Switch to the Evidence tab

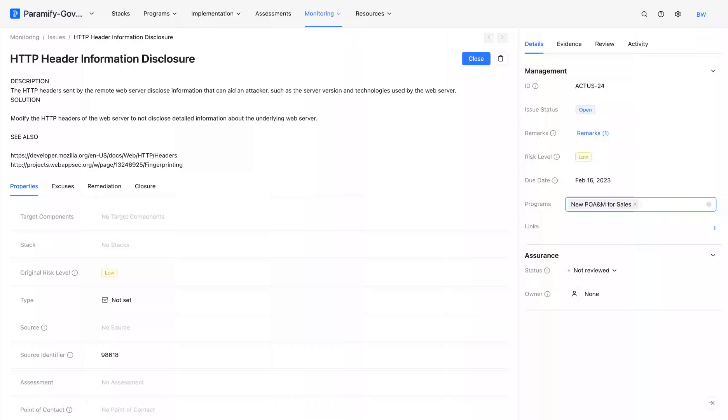(x=569, y=44)
